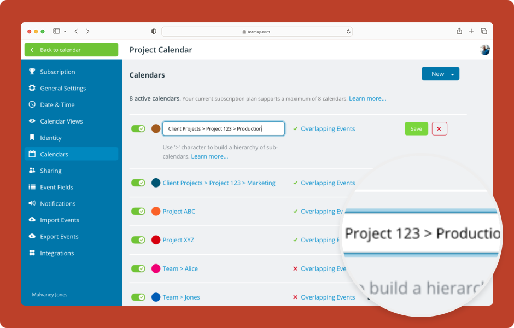Click the orange Project ABC color swatch
The height and width of the screenshot is (328, 514).
click(x=156, y=211)
